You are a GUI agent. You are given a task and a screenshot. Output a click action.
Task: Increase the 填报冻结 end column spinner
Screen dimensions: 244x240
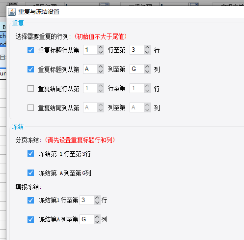[x=97, y=217]
